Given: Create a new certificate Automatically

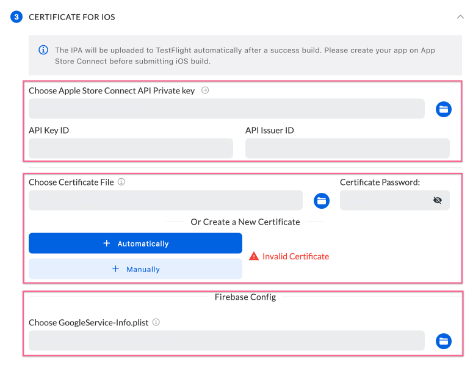Looking at the screenshot, I should point(135,244).
